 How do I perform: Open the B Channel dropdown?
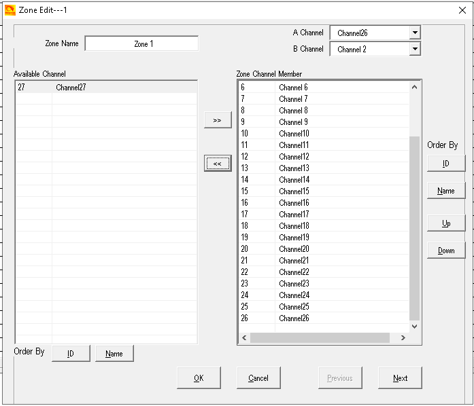[x=415, y=49]
